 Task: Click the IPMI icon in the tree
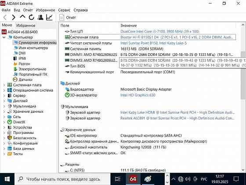(15, 58)
